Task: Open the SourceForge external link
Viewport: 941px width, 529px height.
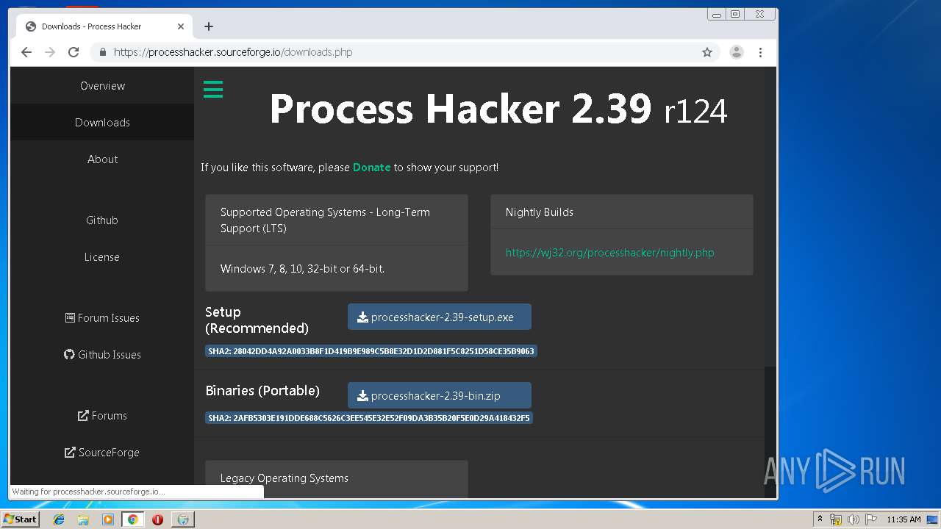Action: [102, 453]
